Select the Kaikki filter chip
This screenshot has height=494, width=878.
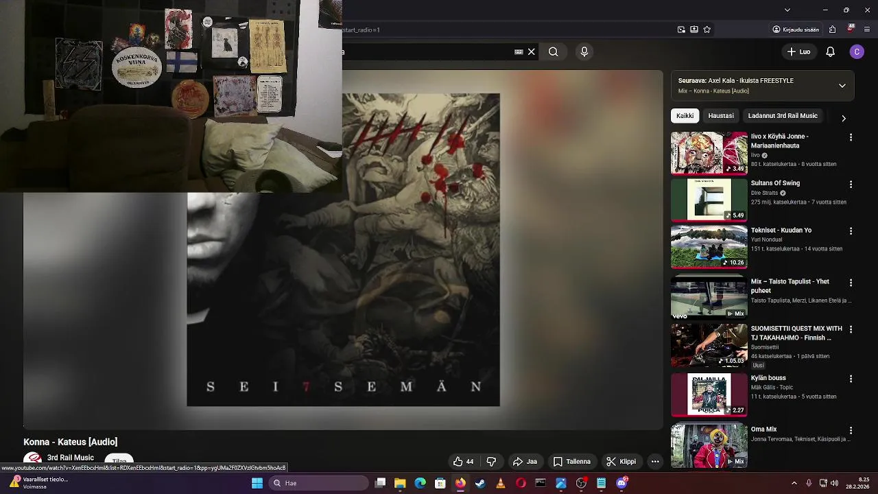(685, 116)
